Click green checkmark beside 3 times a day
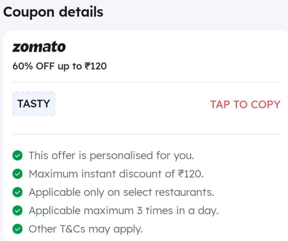Viewport: 288px width, 241px height. click(17, 210)
